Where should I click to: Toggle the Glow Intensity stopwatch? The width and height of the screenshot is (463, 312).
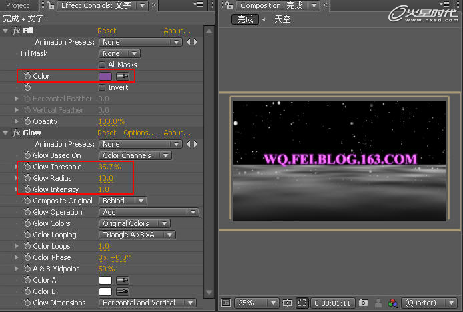[x=27, y=189]
